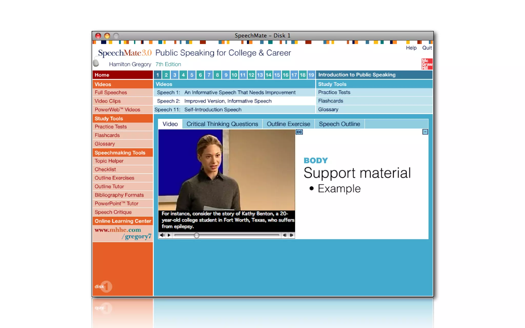Select chapter 7 number box

pyautogui.click(x=209, y=75)
